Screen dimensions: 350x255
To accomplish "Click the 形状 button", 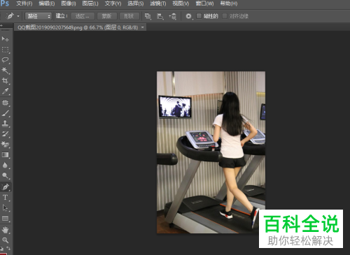I will pos(129,16).
